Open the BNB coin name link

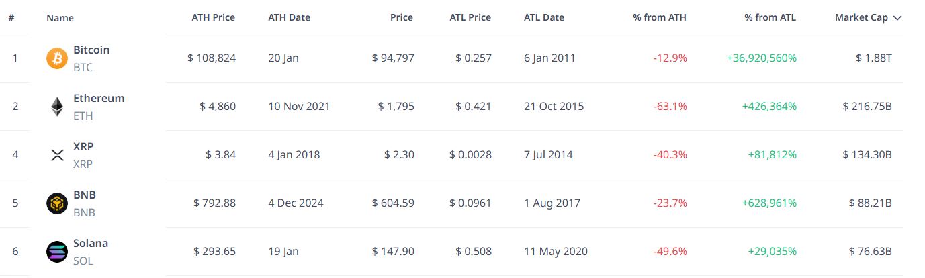tap(85, 195)
